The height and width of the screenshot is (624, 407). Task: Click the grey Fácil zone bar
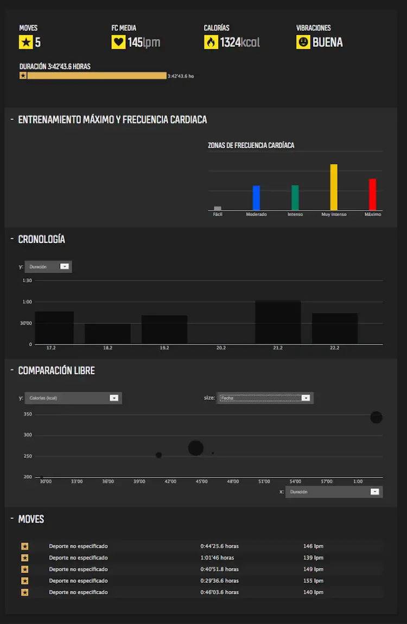(218, 208)
